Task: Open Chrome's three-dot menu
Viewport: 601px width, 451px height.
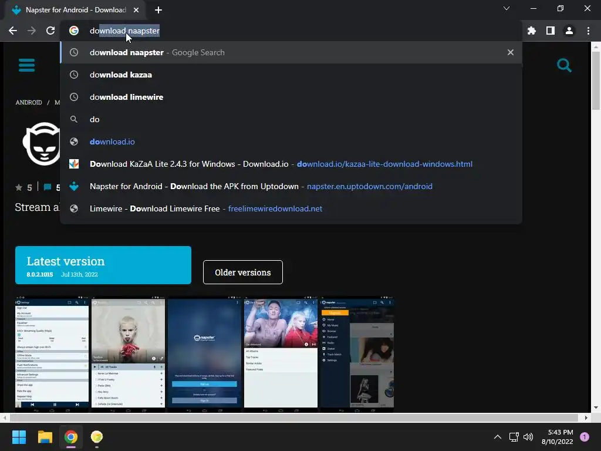Action: tap(588, 31)
